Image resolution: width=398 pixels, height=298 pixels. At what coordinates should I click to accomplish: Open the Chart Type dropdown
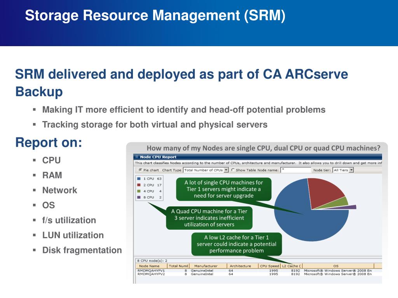[206, 170]
